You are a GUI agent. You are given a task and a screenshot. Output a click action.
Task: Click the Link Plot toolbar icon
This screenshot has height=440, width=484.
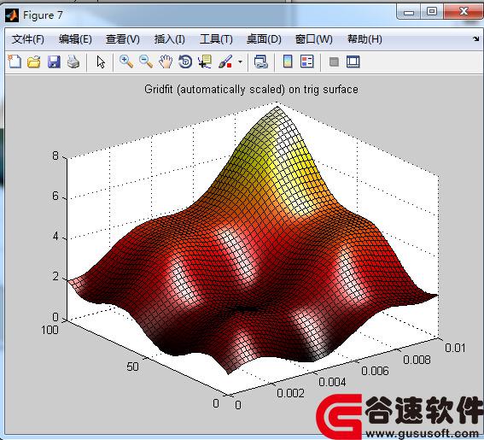click(x=261, y=62)
